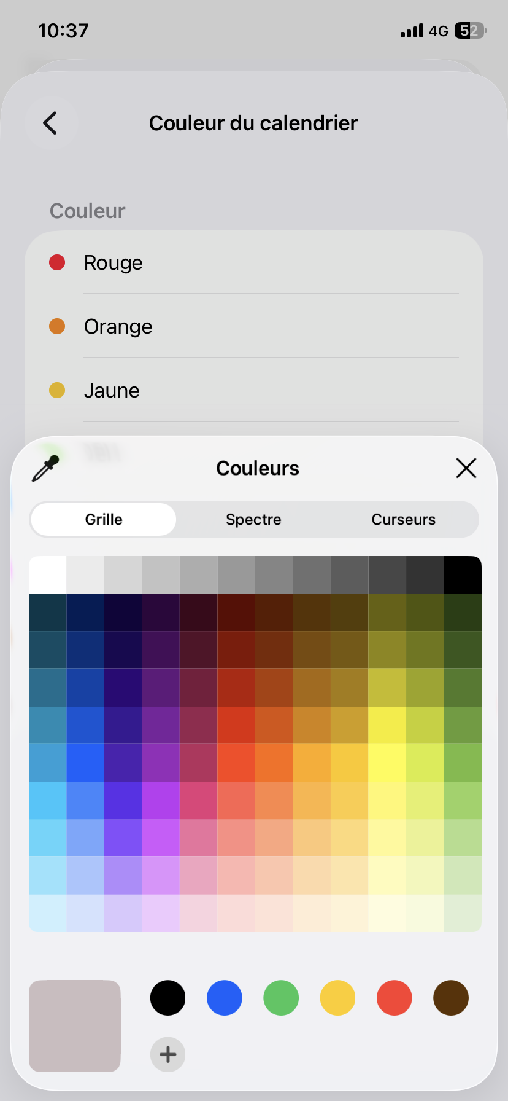Screen dimensions: 508x1101
Task: Choose Jaune as calendar color
Action: click(254, 390)
